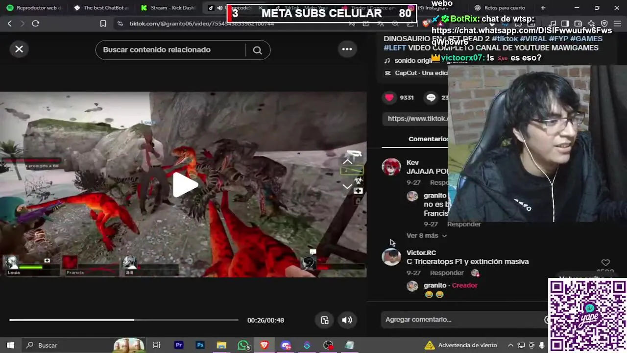Switch to the Reproductor web Spotify tab
627x353 pixels.
tap(34, 8)
